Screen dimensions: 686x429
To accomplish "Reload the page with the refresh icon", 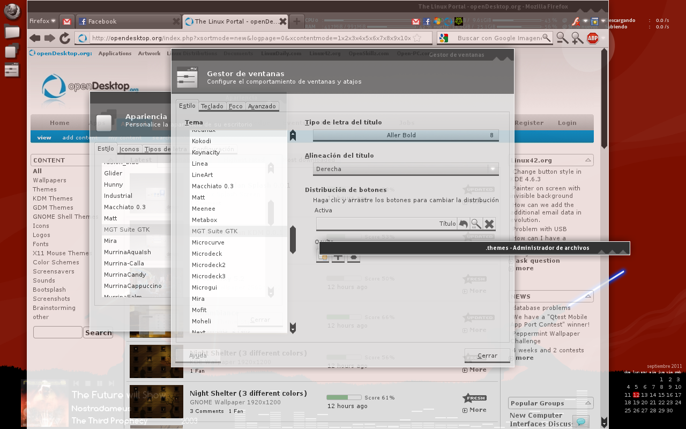I will tap(65, 38).
